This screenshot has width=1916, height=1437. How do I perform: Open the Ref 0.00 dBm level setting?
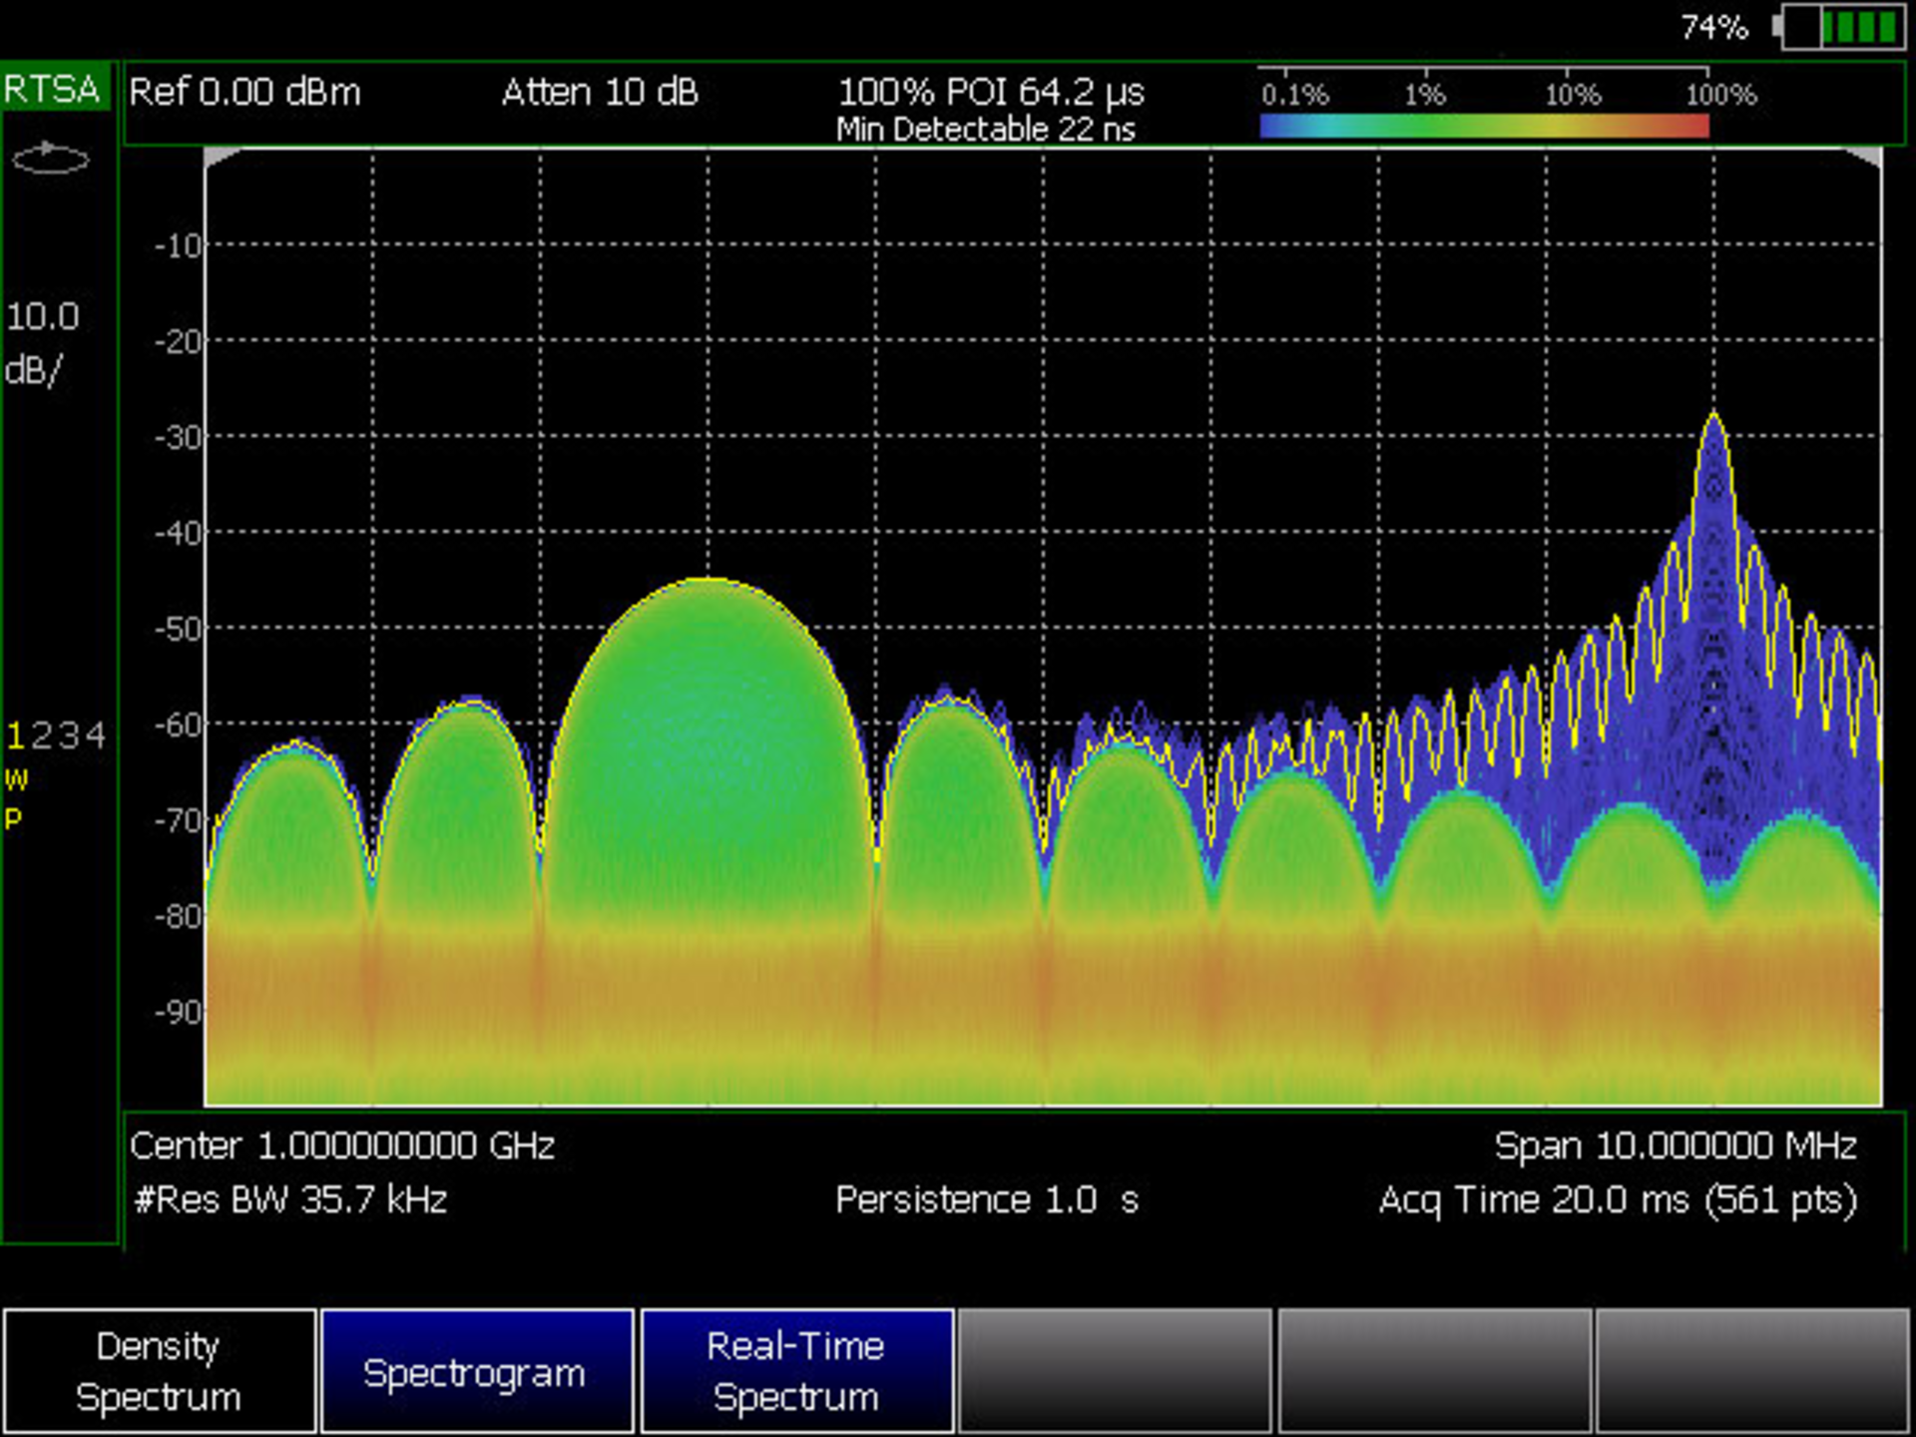tap(245, 93)
